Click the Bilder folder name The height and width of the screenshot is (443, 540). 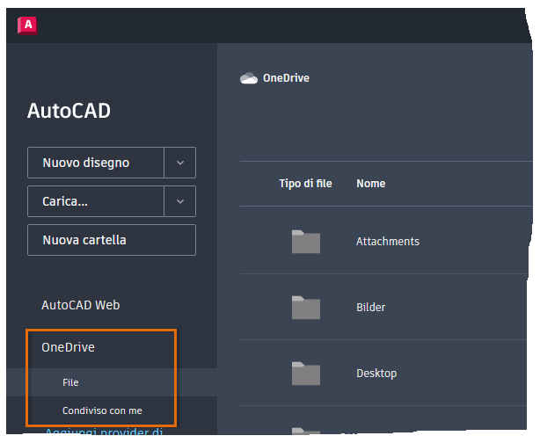coord(371,308)
